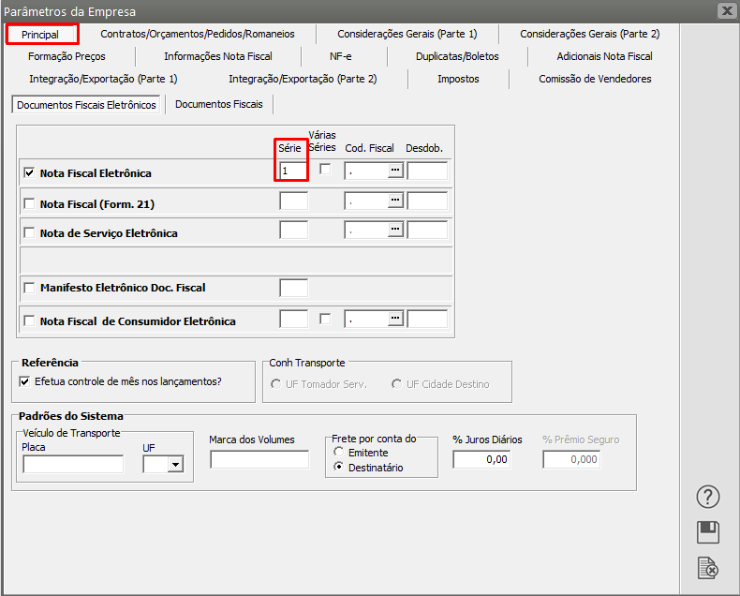
Task: Open the Impostos tab
Action: pyautogui.click(x=458, y=79)
